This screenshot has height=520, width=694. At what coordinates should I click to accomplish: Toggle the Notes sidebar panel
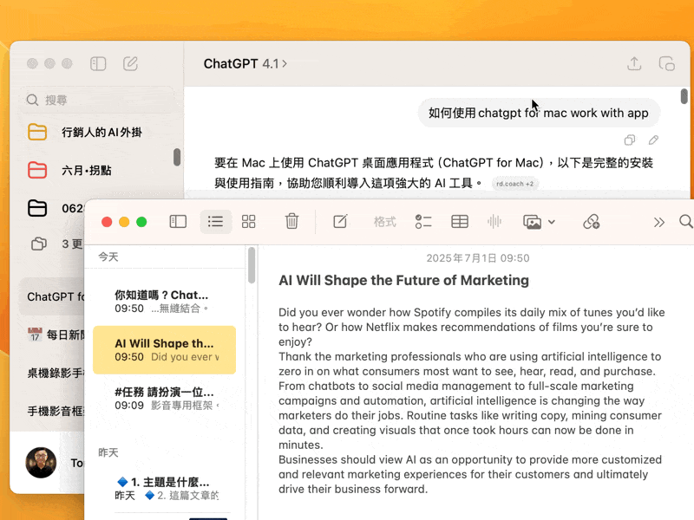[178, 222]
